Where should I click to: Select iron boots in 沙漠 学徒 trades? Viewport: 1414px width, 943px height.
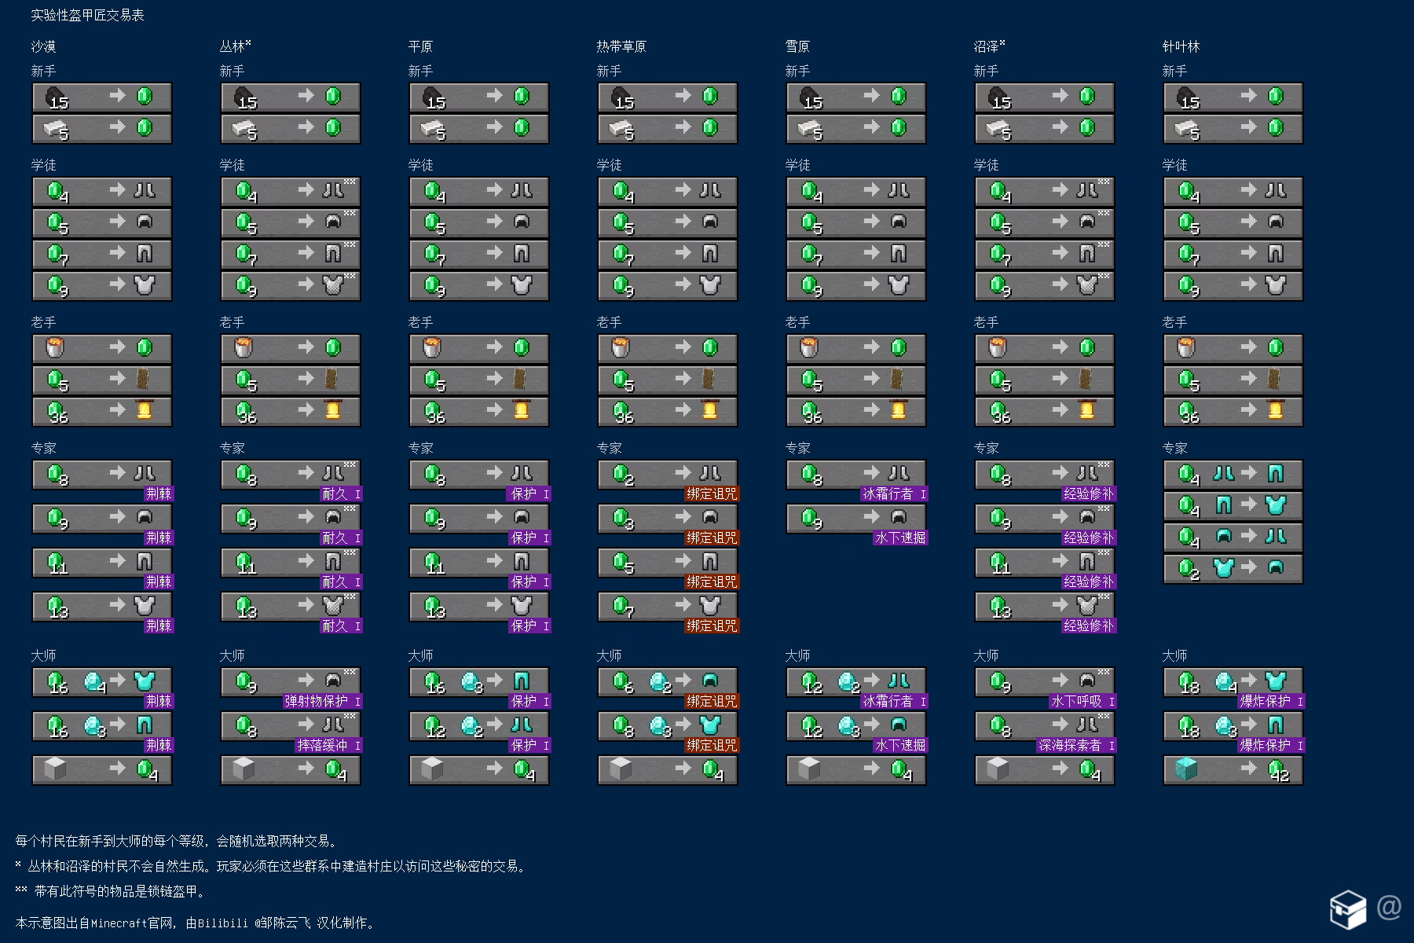(145, 190)
